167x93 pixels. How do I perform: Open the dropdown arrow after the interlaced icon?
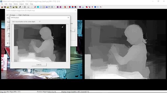click(x=78, y=7)
